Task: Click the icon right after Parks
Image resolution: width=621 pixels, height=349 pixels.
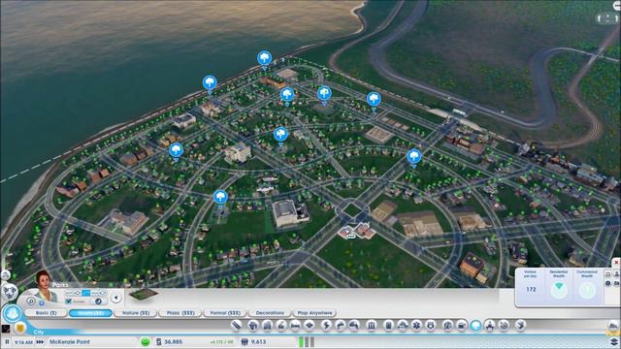Action: coord(489,326)
